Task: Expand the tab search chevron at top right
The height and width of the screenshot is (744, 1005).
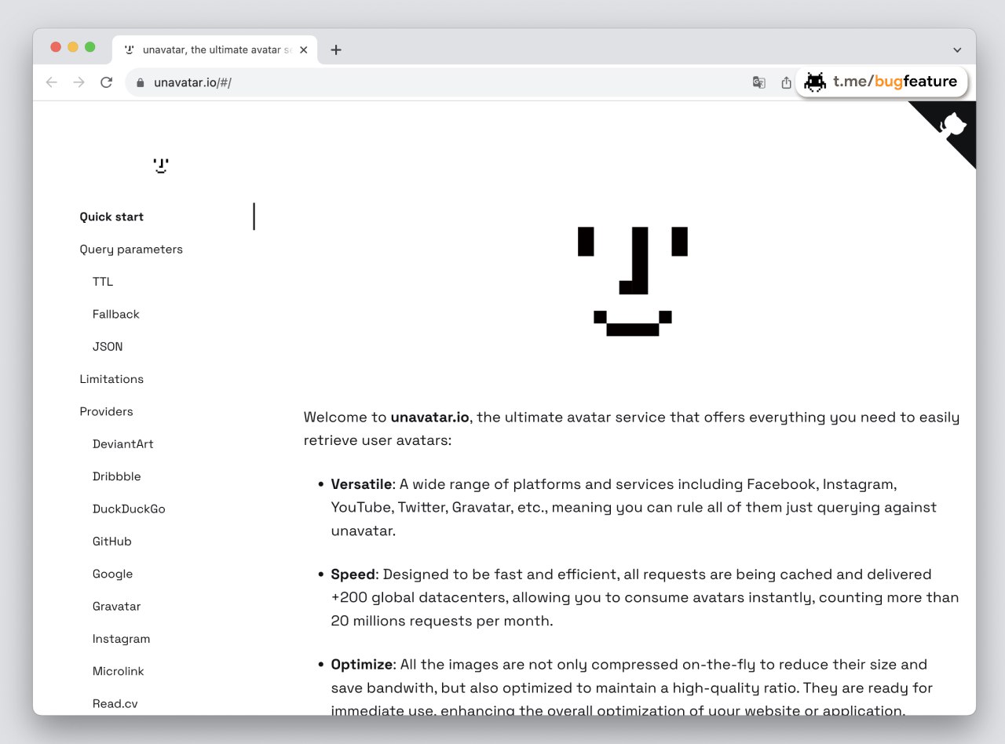Action: (x=957, y=49)
